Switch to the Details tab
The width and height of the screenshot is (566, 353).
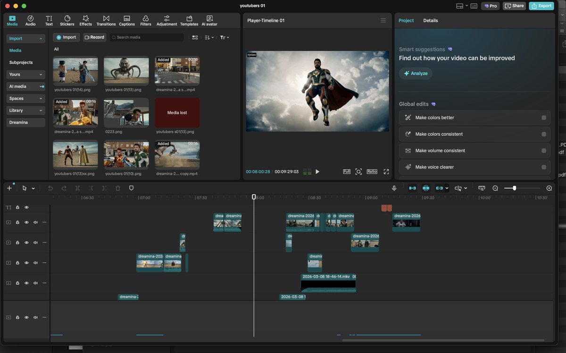click(x=430, y=20)
